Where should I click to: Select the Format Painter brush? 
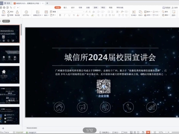coord(17,12)
